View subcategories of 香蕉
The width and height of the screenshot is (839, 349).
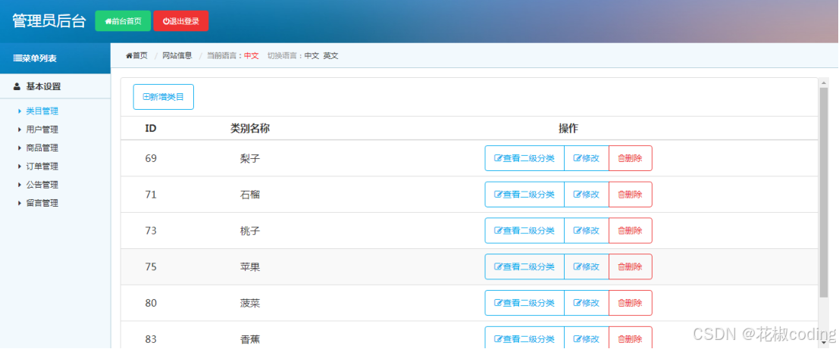[524, 338]
